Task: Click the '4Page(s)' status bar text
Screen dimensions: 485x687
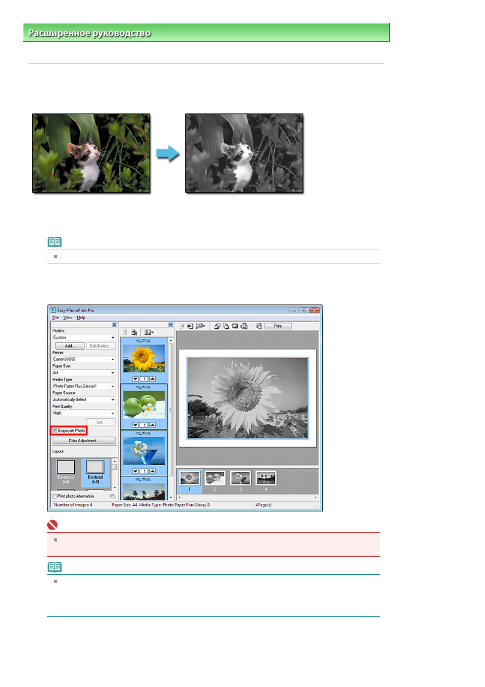Action: coord(263,505)
